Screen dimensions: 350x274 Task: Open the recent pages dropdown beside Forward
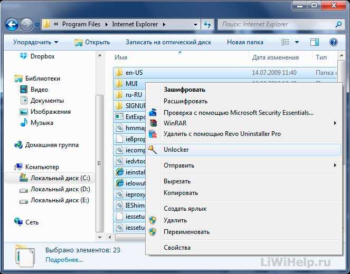pos(37,25)
